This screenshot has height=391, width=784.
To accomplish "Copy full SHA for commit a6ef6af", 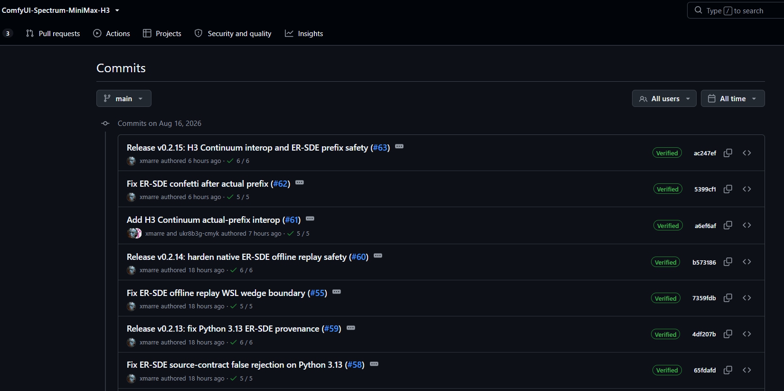I will coord(727,225).
